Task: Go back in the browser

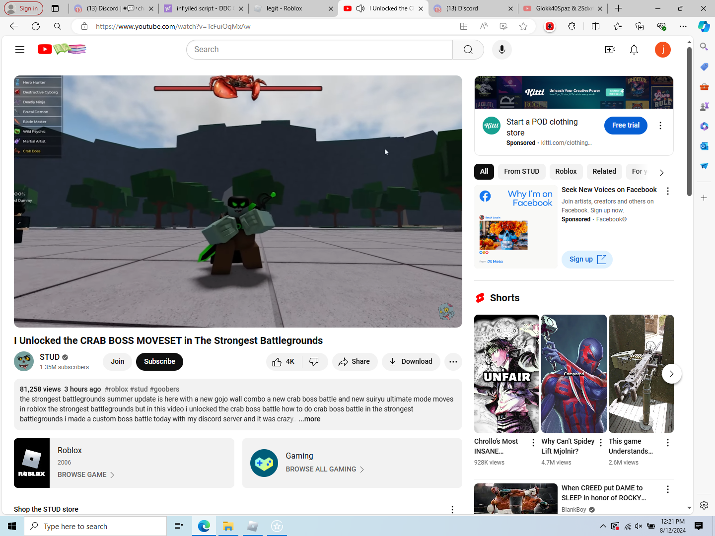Action: click(x=14, y=26)
